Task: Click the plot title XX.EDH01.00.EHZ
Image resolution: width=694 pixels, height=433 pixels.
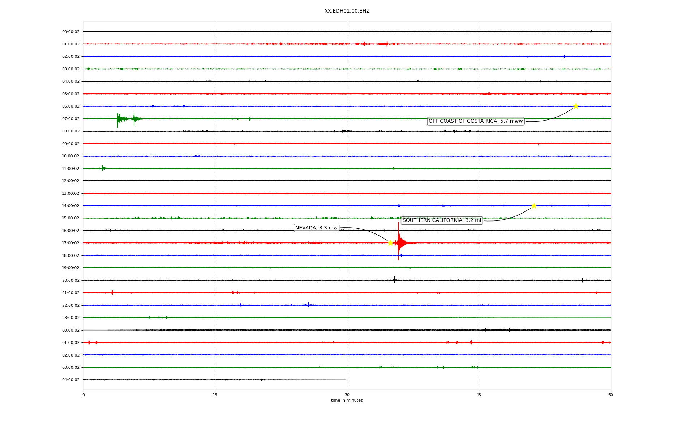Action: point(347,11)
